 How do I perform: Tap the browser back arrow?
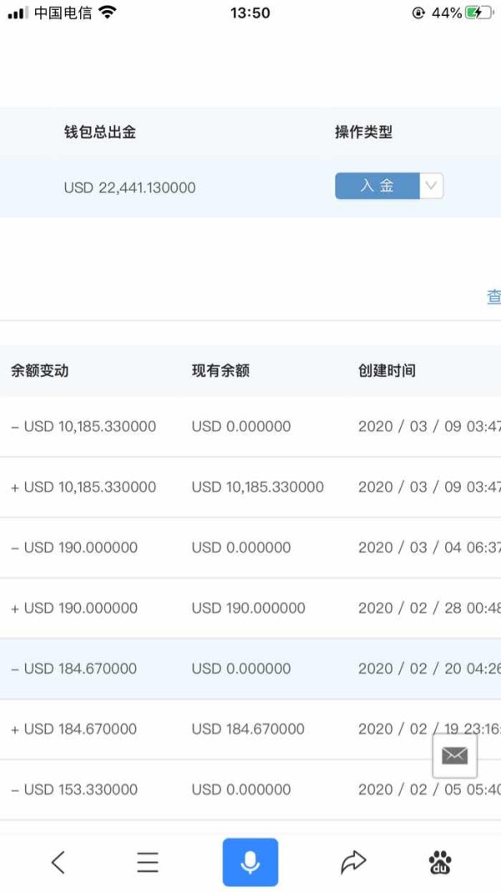[x=58, y=863]
